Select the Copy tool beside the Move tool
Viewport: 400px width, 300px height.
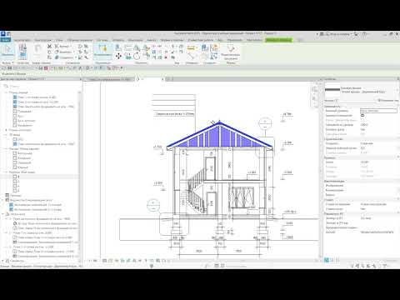[x=128, y=57]
